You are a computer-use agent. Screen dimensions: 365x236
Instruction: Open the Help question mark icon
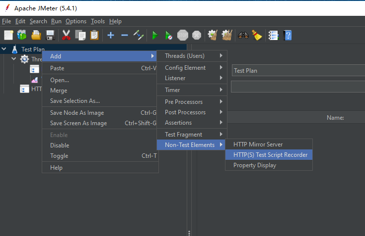[x=288, y=35]
